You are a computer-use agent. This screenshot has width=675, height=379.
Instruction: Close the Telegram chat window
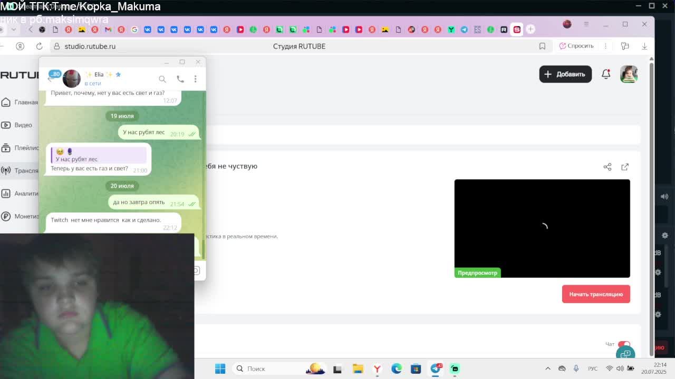click(198, 62)
